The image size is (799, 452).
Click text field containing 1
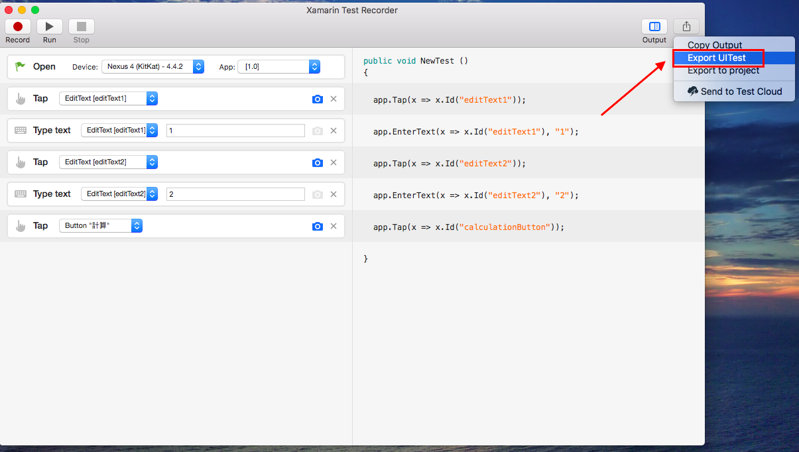coord(235,131)
